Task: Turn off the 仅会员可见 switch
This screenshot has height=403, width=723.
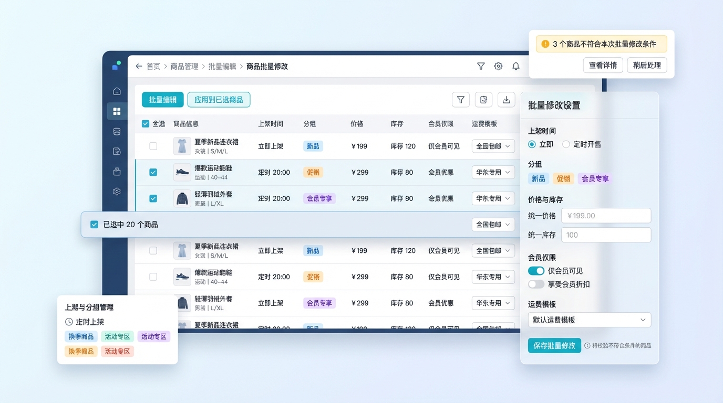Action: (536, 271)
